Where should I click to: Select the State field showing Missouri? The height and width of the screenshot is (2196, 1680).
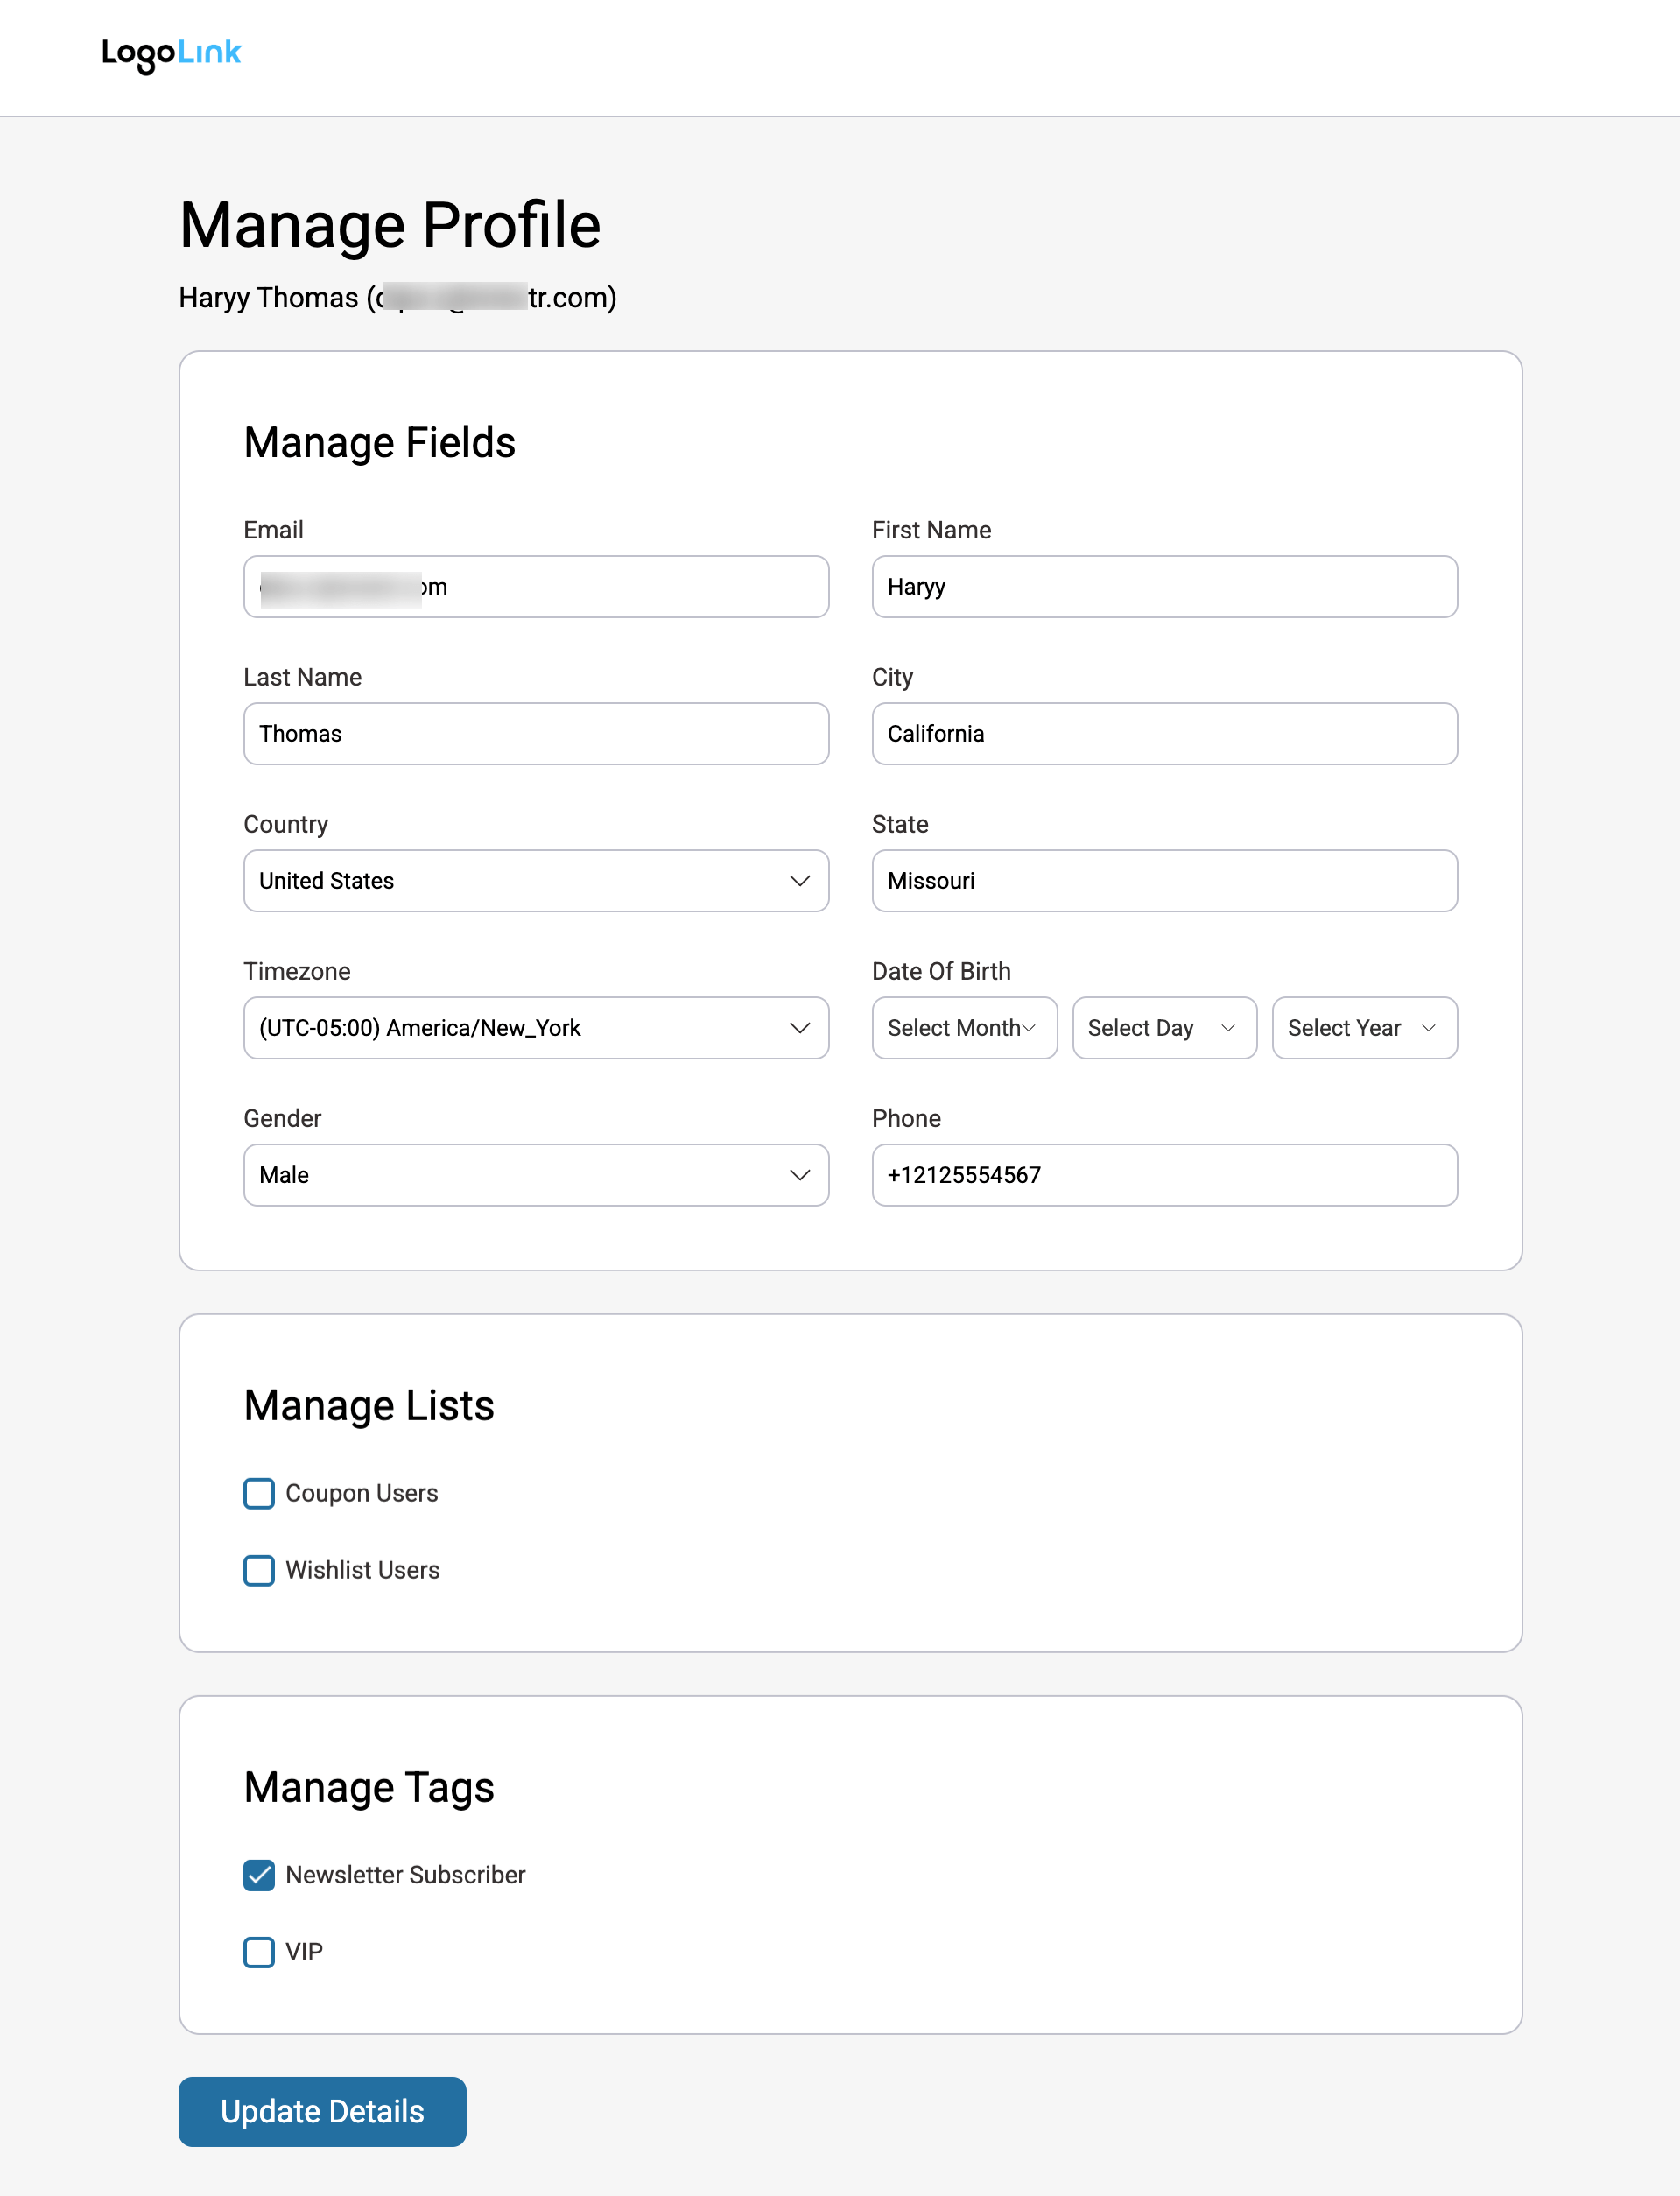tap(1163, 881)
